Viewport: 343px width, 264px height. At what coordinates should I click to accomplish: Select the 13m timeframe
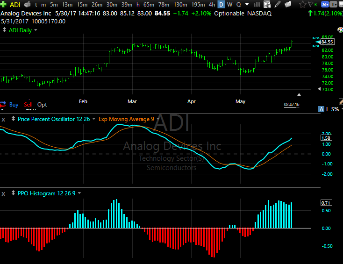67,5
